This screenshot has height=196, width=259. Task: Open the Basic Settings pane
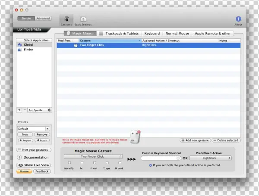(83, 20)
